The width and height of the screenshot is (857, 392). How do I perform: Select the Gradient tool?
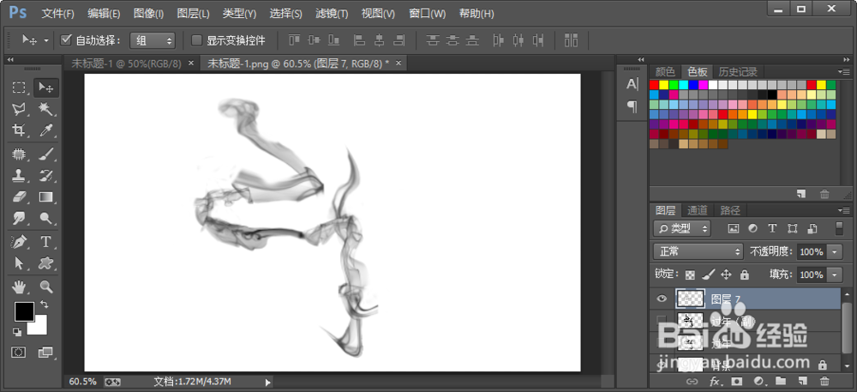click(x=46, y=196)
